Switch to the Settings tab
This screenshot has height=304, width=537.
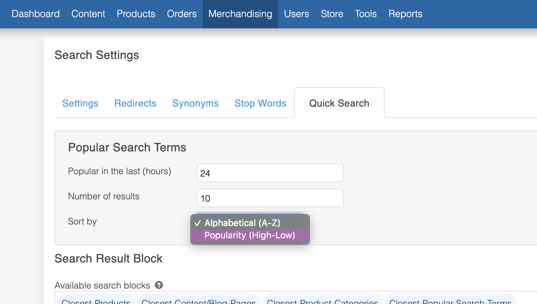tap(80, 103)
